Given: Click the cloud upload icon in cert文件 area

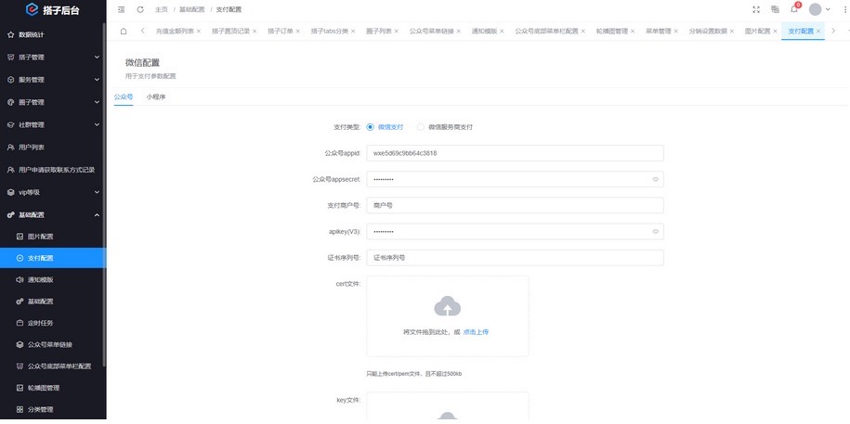Looking at the screenshot, I should (x=447, y=305).
